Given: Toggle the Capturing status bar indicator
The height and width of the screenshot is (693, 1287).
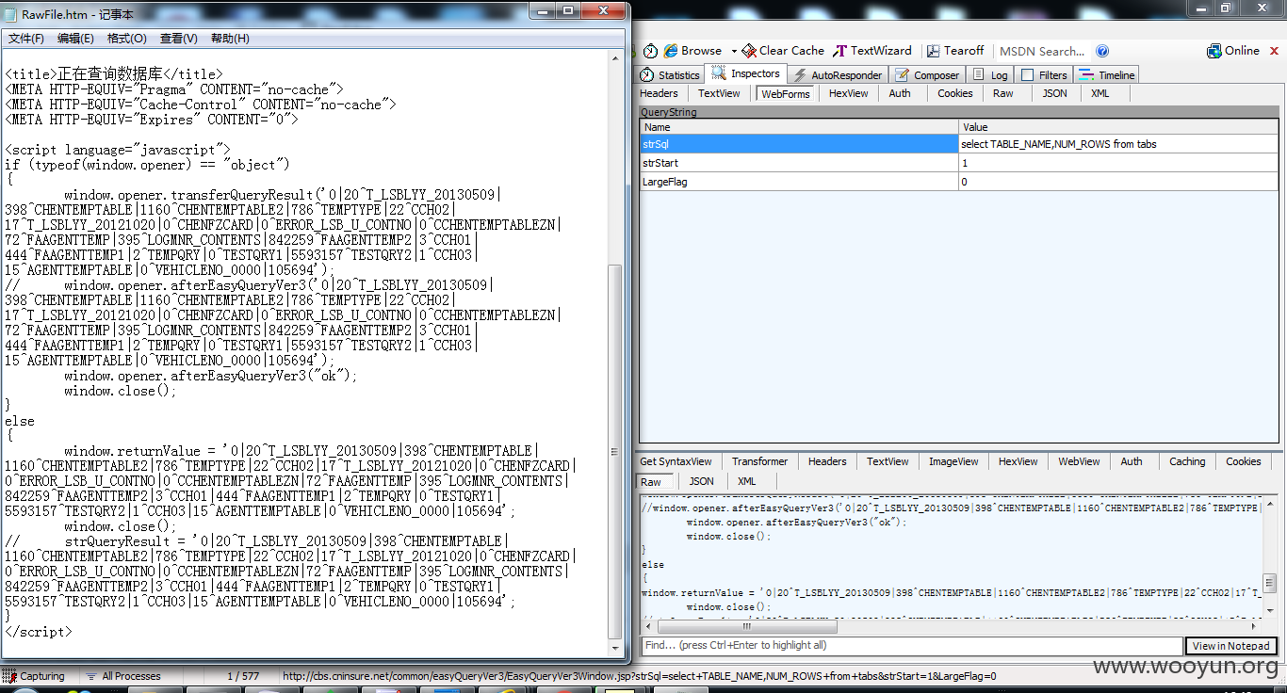Looking at the screenshot, I should (34, 676).
